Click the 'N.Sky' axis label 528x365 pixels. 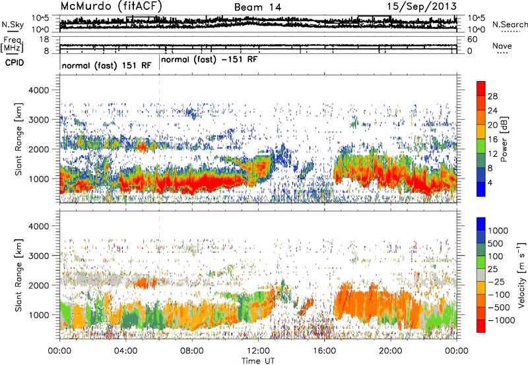click(13, 24)
